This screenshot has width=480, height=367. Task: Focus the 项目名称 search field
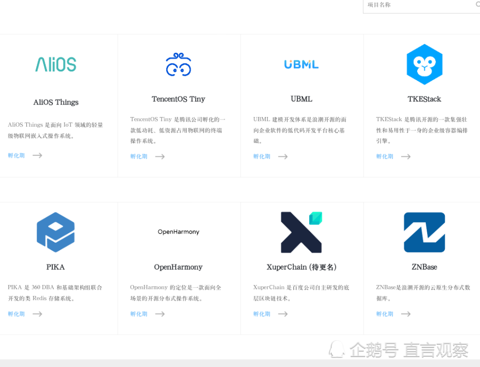[421, 5]
